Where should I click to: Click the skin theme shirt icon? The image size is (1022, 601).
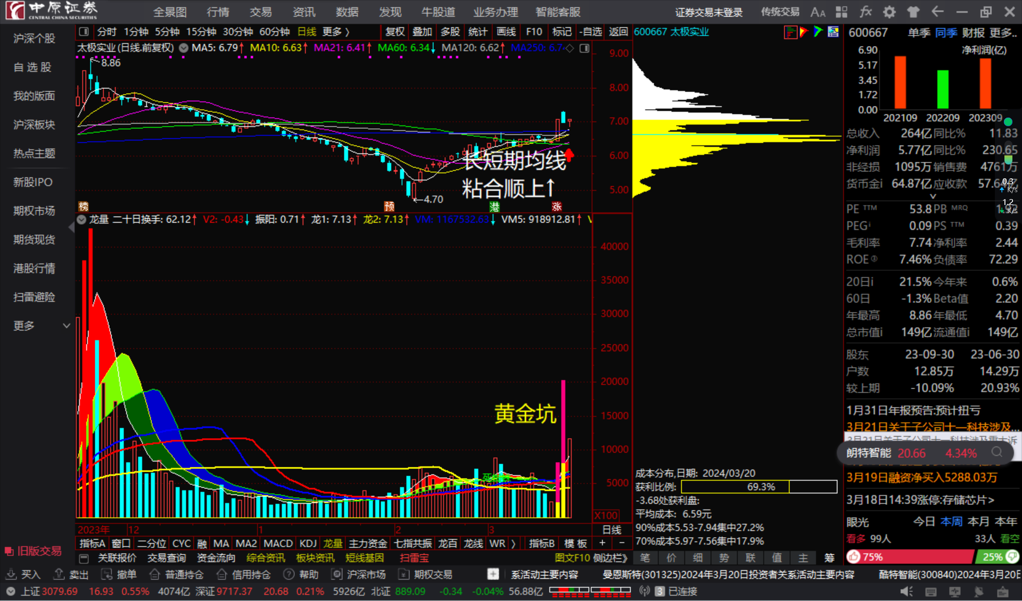(913, 12)
